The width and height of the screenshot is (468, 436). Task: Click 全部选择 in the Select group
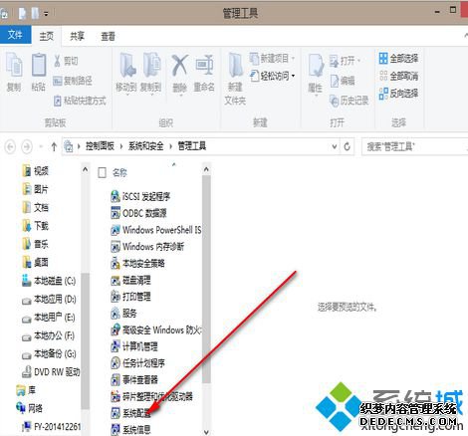click(398, 59)
